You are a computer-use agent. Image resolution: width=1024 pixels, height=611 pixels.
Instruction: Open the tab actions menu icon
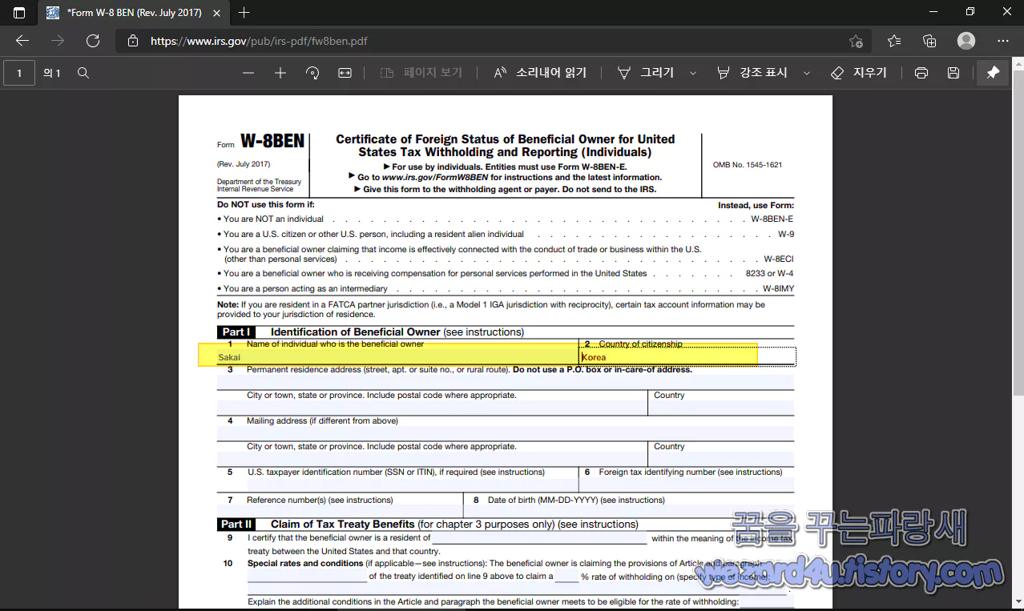tap(19, 12)
